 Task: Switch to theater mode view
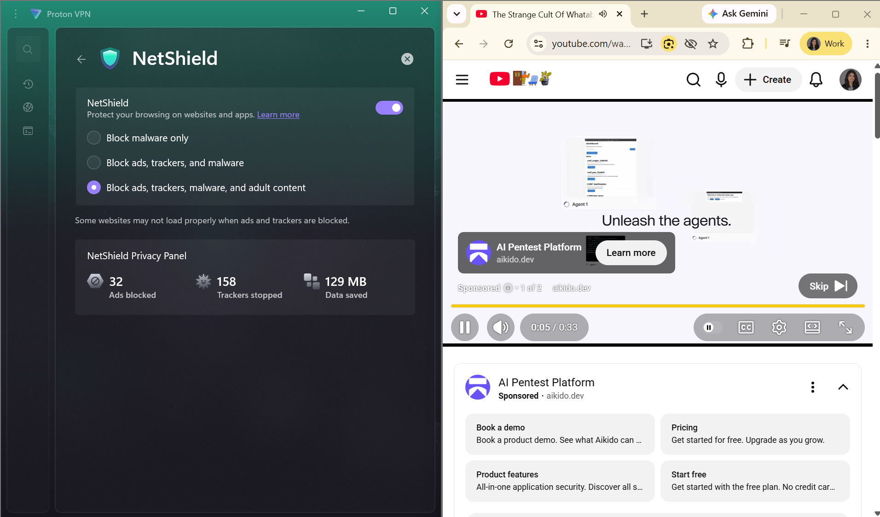point(812,327)
